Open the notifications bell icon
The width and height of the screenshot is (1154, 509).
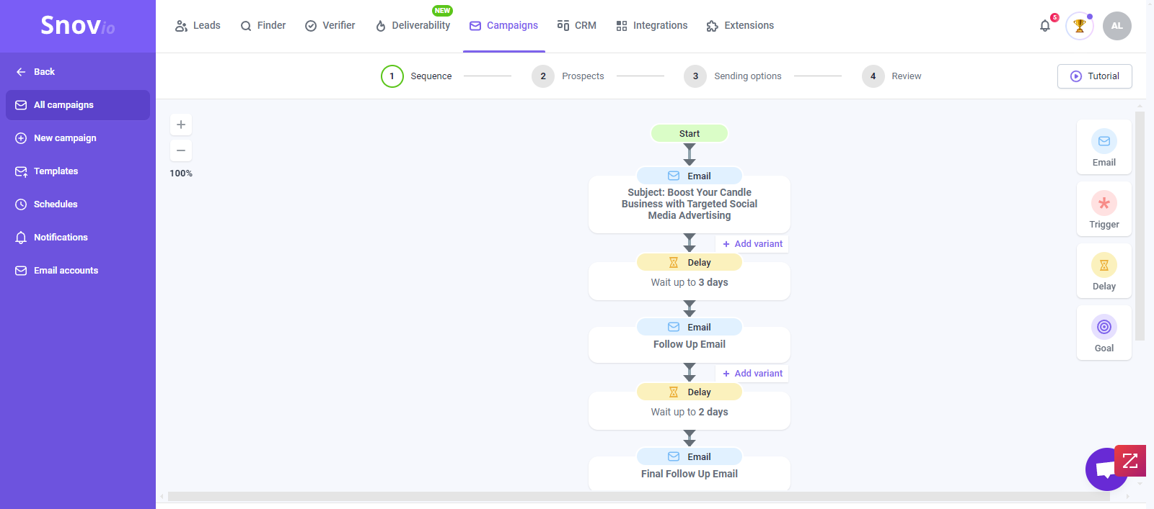point(1044,26)
